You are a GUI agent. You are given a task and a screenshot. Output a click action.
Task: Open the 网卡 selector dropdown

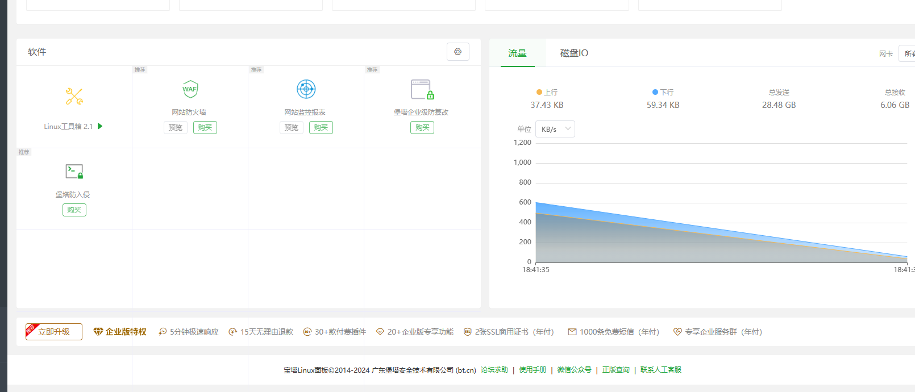click(x=907, y=53)
